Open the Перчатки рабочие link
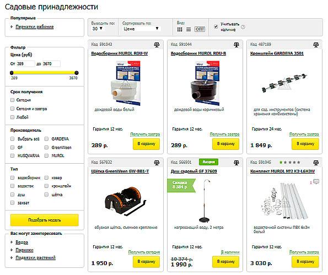This screenshot has height=275, width=328. (35, 27)
